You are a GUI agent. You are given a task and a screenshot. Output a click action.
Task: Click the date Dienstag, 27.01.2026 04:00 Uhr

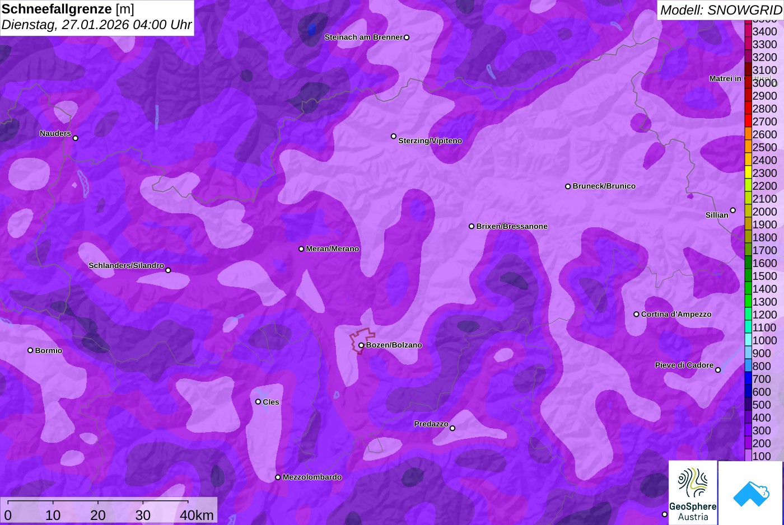(97, 25)
